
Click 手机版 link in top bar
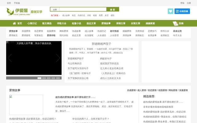point(17,3)
